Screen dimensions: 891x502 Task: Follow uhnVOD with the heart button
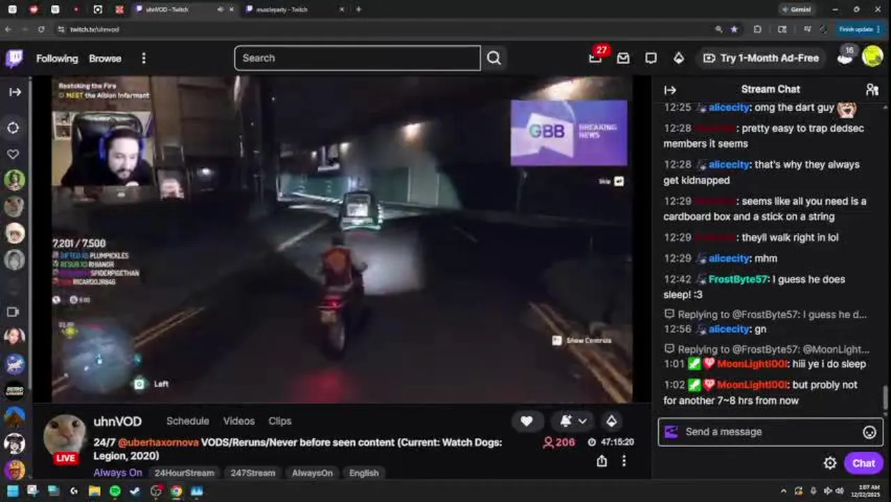pyautogui.click(x=526, y=421)
